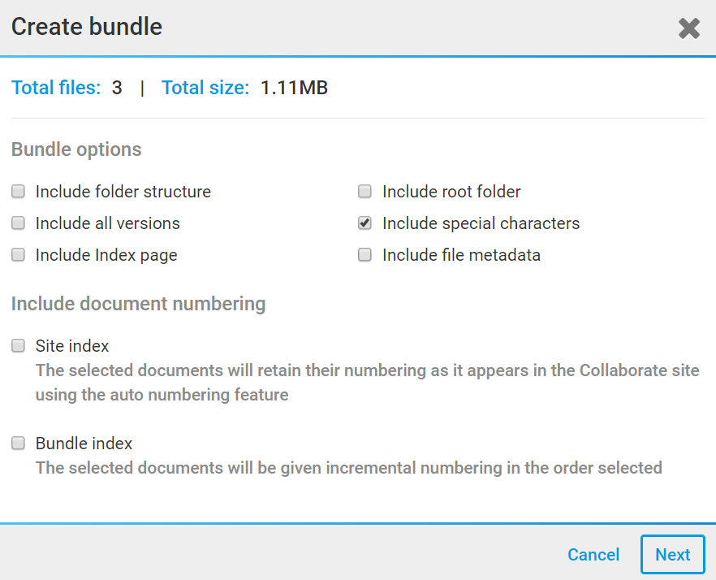Click the Include file metadata label

(x=461, y=255)
